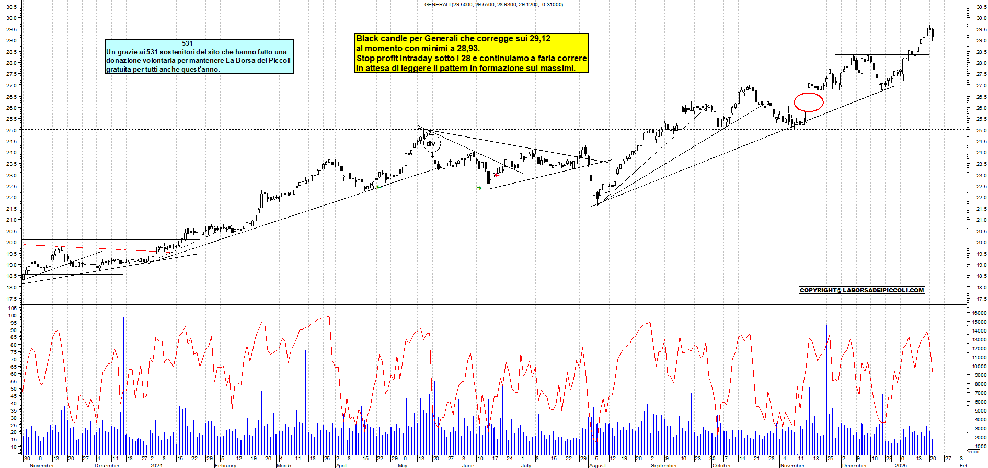988x468 pixels.
Task: Click the volume scale value '16000'
Action: tap(979, 313)
